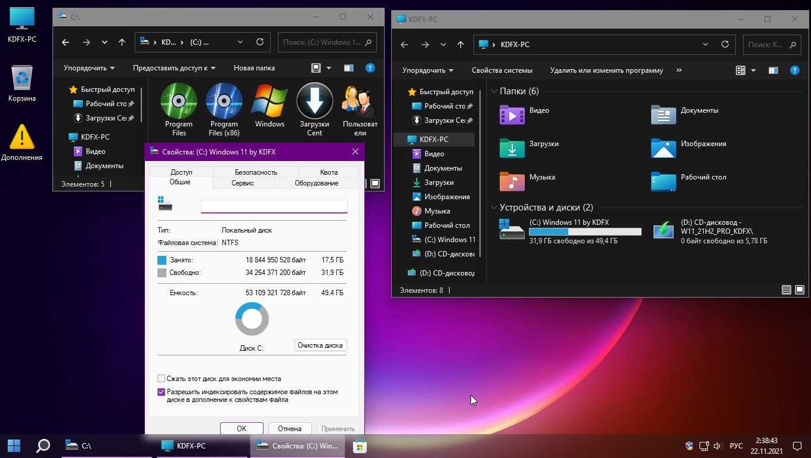Open view options dropdown arrow in KDFX-PC toolbar
Viewport: 811px width, 458px height.
(x=753, y=70)
